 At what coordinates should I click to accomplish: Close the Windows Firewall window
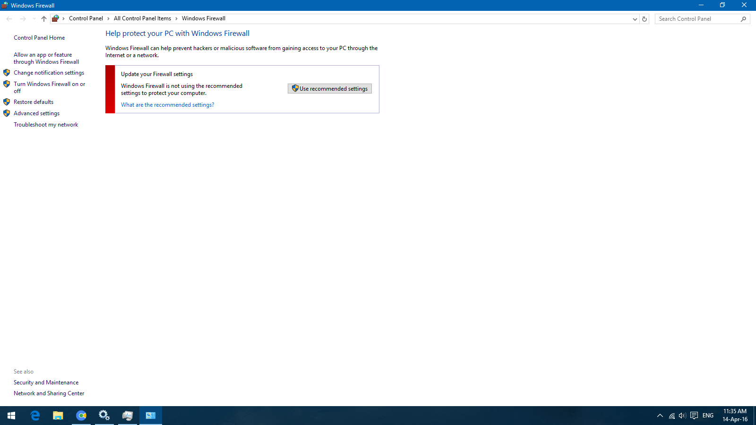[x=744, y=5]
